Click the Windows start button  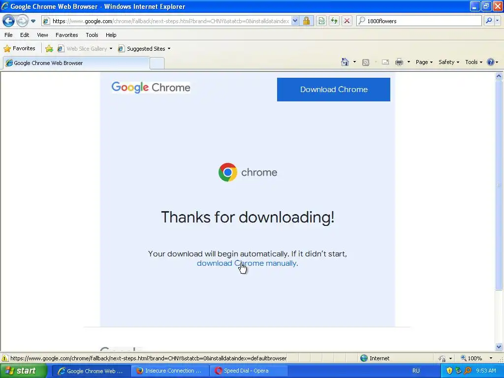[x=23, y=371]
